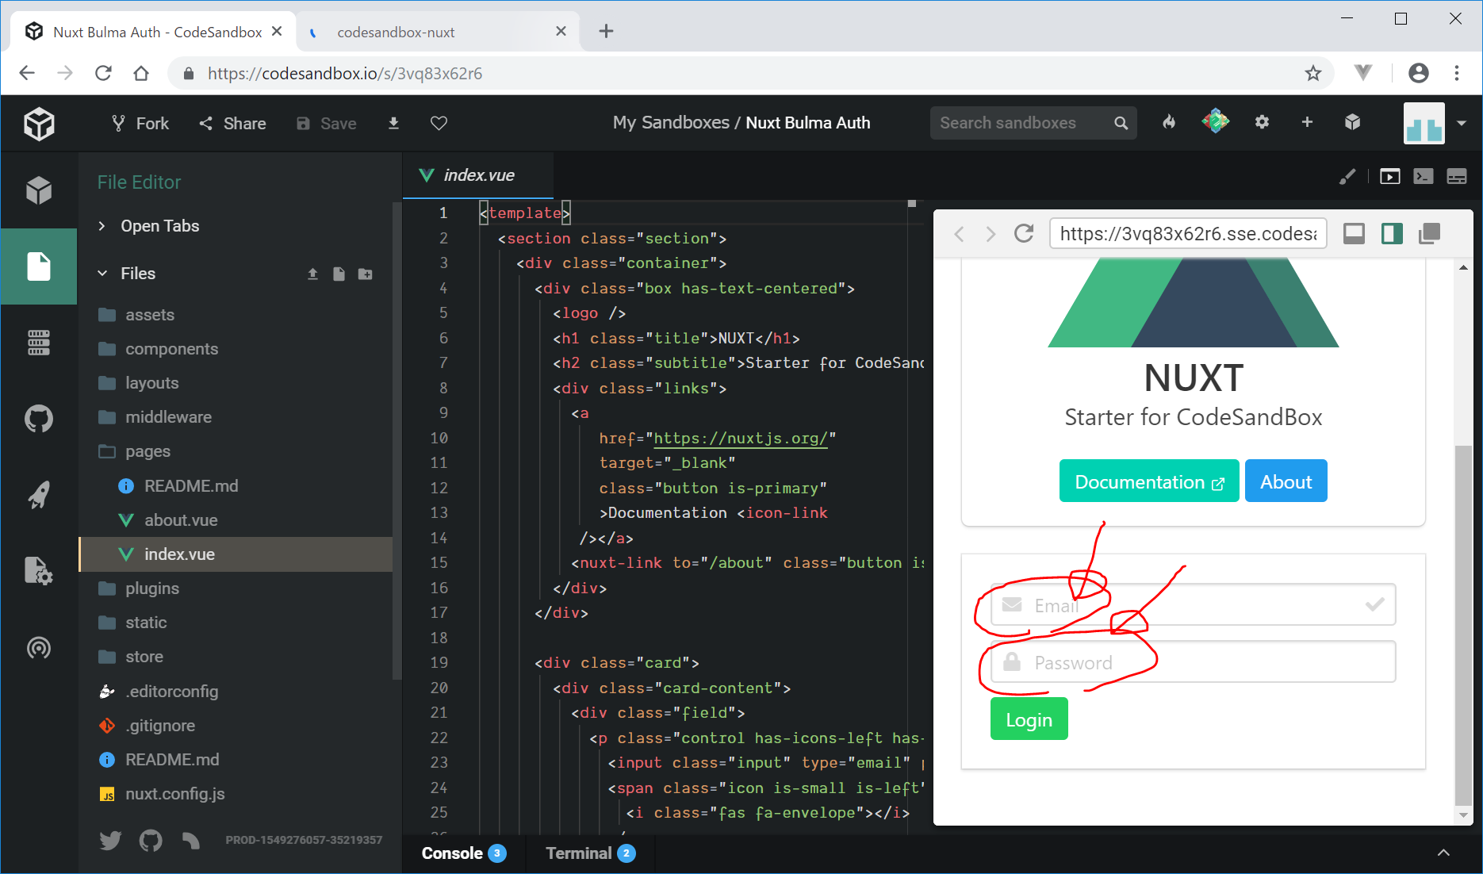Click the download sandbox icon
Viewport: 1483px width, 874px height.
click(393, 123)
